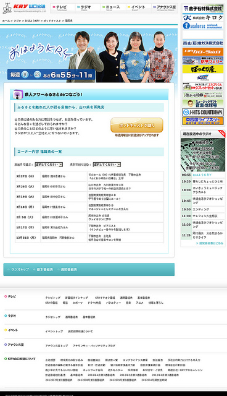
Task: Open the イベント navigation tab
Action: [x=138, y=8]
